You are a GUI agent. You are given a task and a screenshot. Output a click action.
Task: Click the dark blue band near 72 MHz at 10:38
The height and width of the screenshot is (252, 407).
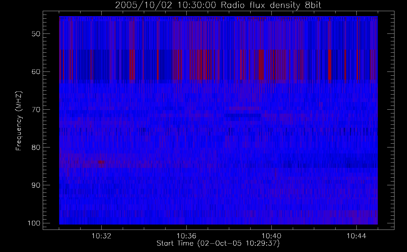(x=243, y=116)
